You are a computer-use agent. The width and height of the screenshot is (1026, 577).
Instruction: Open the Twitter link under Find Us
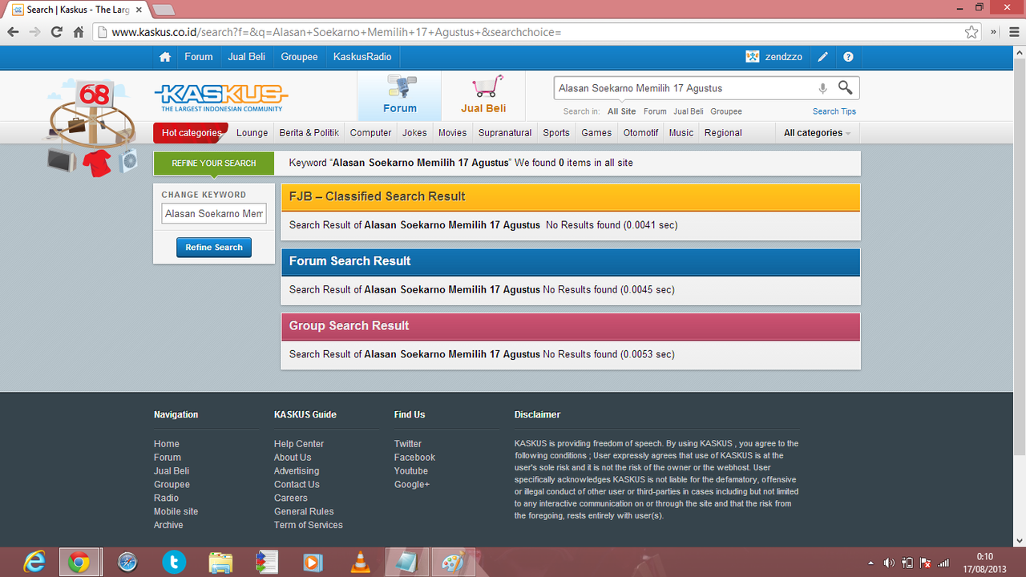(408, 444)
